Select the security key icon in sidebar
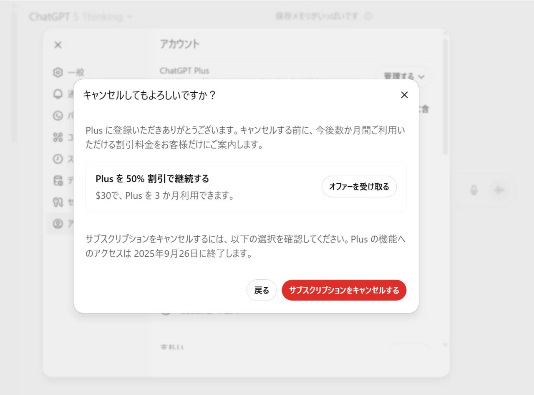Viewport: 534px width, 395px height. (58, 203)
